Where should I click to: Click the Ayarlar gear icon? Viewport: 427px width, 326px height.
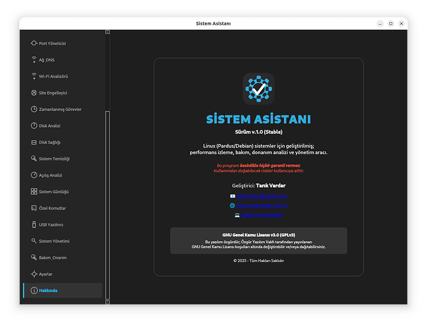(34, 274)
